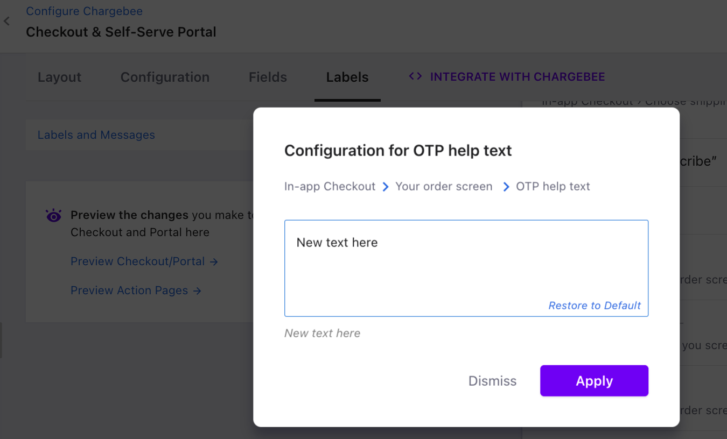The width and height of the screenshot is (727, 439).
Task: Apply the OTP help text changes
Action: coord(594,381)
